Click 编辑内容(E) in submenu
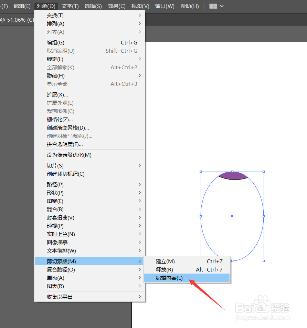The width and height of the screenshot is (307, 328). (187, 278)
